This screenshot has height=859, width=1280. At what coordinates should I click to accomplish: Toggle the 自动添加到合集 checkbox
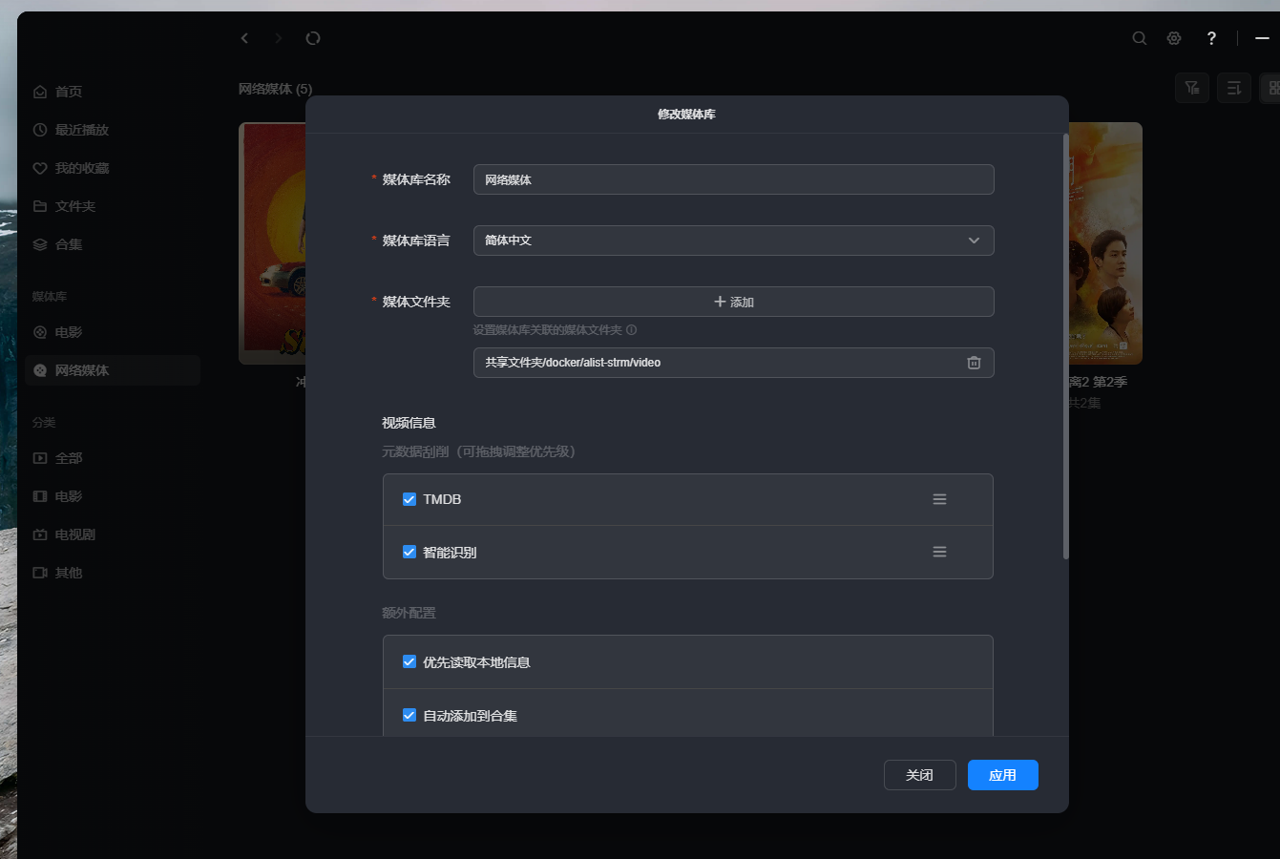(x=409, y=716)
